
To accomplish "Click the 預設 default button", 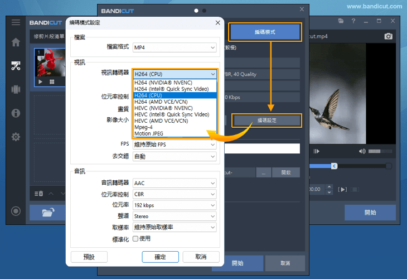I will (89, 257).
